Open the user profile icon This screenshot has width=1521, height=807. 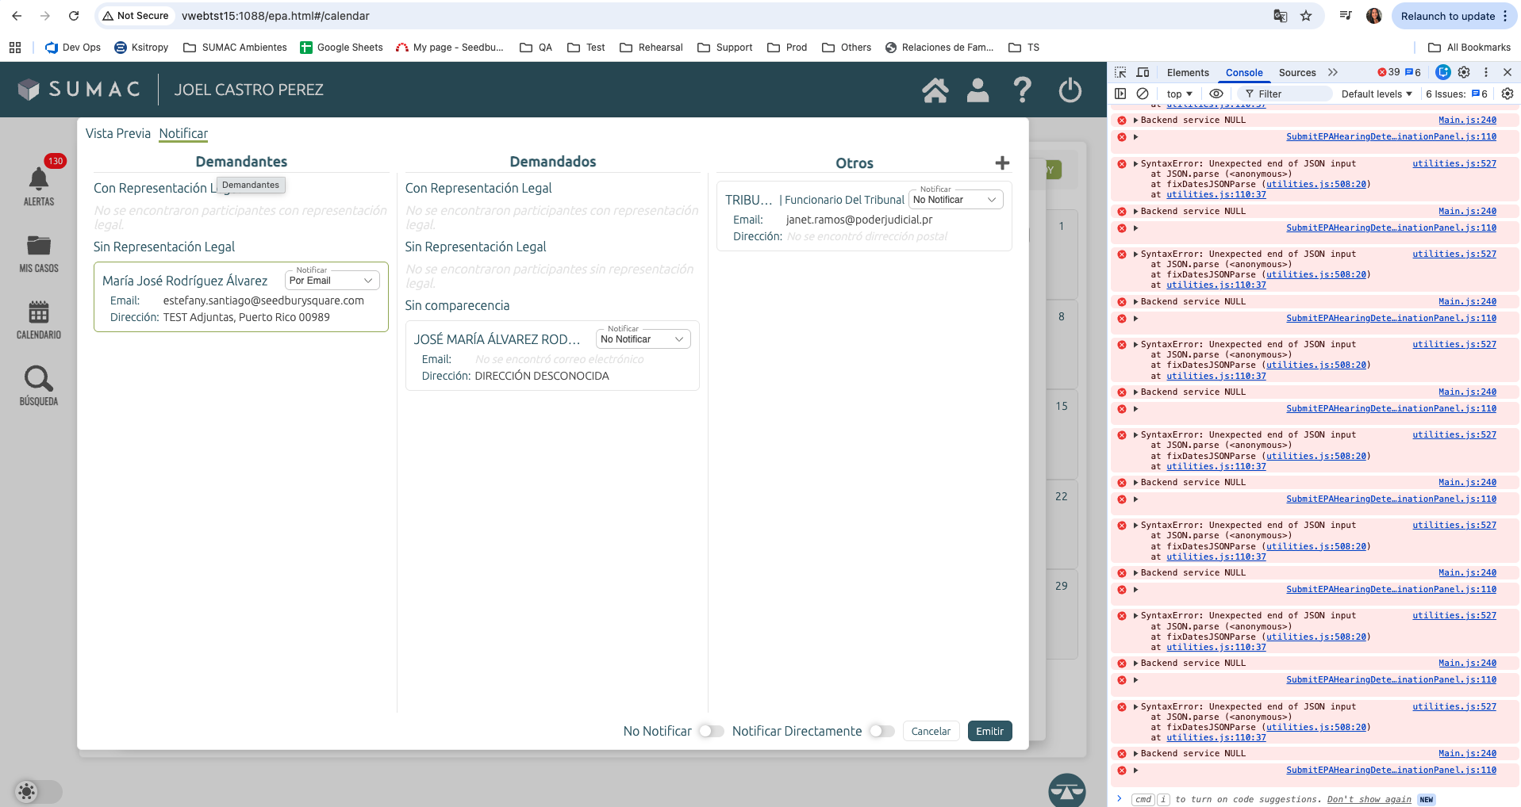pos(978,90)
